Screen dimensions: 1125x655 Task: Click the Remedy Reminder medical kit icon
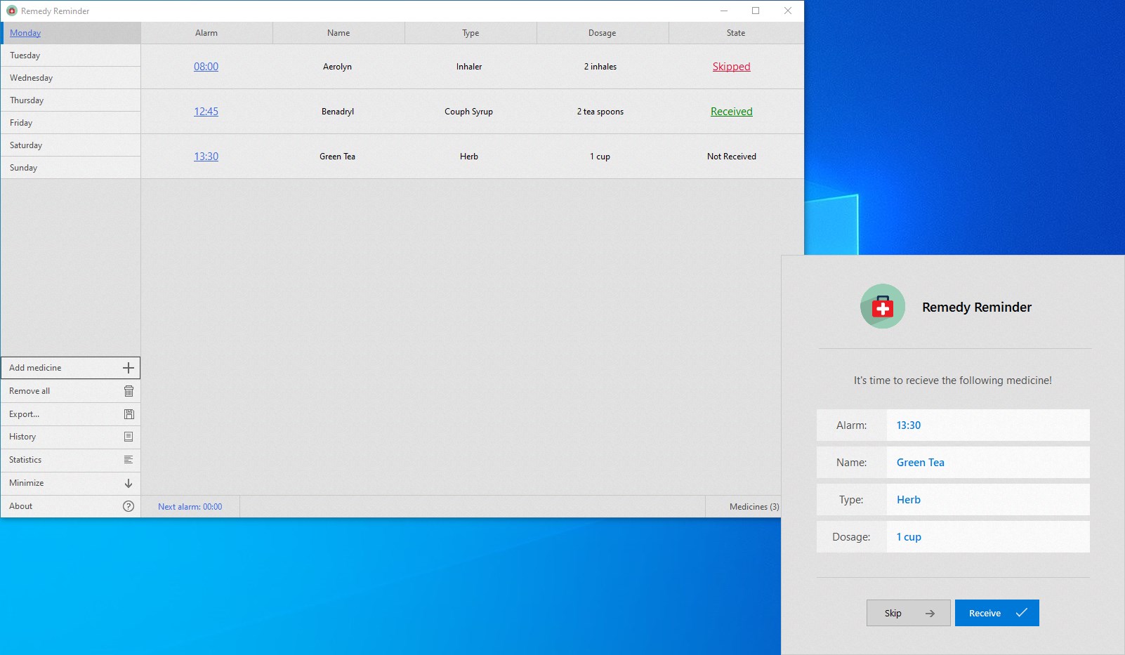coord(882,307)
